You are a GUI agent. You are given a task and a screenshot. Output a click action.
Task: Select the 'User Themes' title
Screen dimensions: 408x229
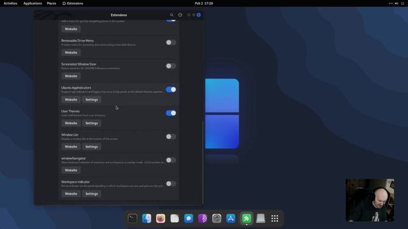pos(71,111)
